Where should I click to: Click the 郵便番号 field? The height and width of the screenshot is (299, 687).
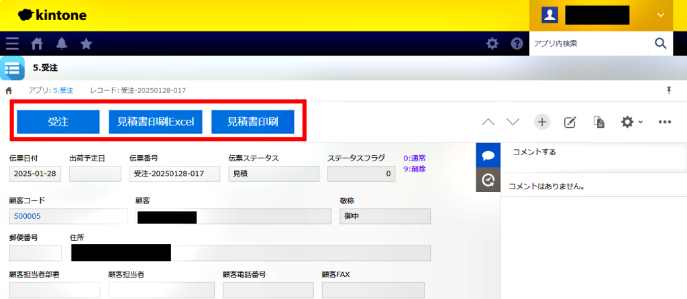point(35,253)
